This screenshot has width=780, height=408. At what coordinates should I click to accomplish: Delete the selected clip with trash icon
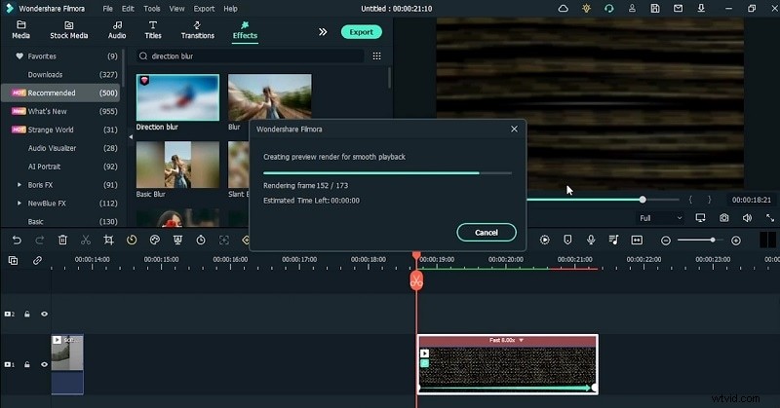pos(62,241)
